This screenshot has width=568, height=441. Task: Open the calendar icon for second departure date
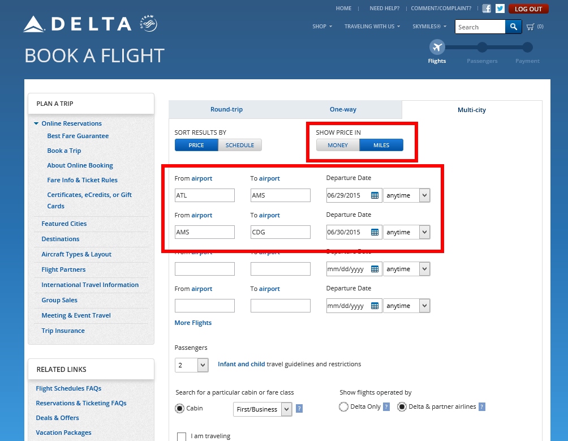click(374, 232)
